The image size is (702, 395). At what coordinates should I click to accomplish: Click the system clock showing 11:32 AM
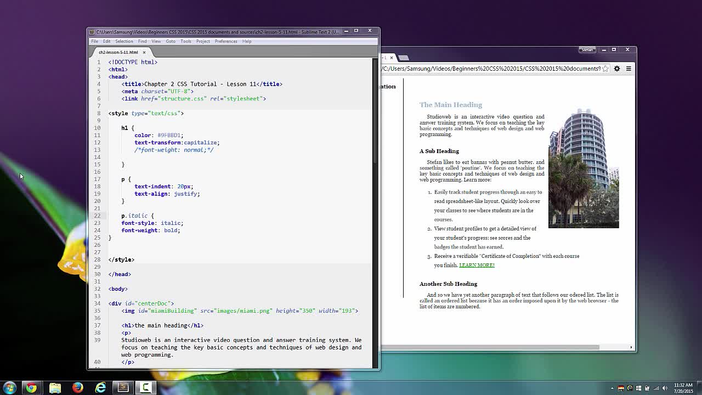pos(683,388)
